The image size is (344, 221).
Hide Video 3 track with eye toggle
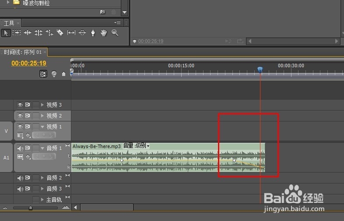pos(20,105)
